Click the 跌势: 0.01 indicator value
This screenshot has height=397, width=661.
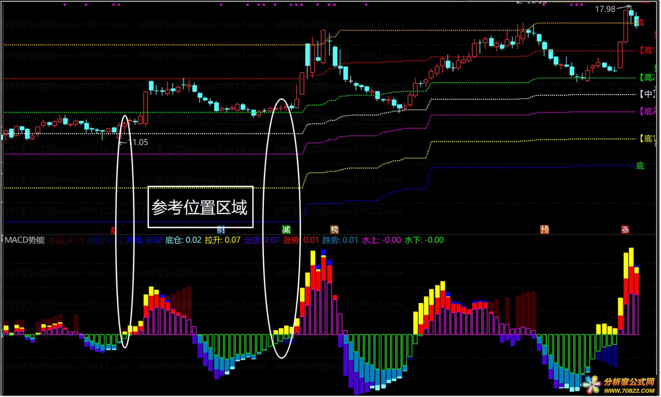(340, 240)
